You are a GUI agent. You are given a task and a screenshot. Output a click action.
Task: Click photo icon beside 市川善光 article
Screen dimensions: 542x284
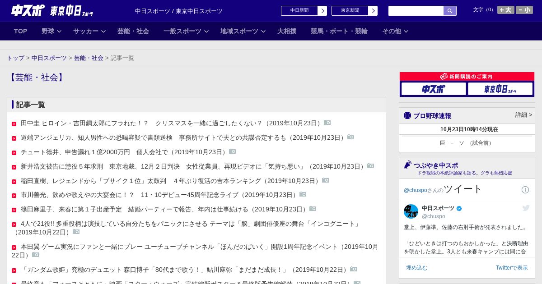click(303, 194)
